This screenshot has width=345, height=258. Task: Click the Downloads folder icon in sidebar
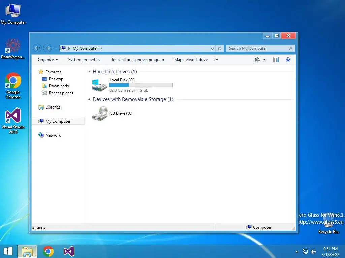click(x=44, y=86)
